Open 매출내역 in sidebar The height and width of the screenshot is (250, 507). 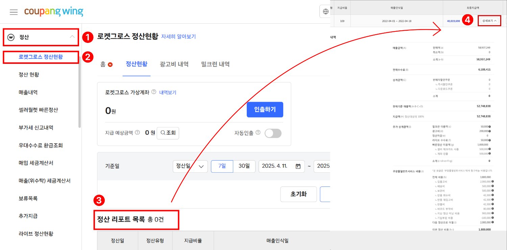(28, 92)
